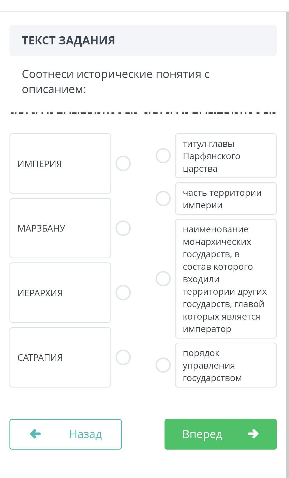Choose radio for 'часть территории империи'
Image resolution: width=289 pixels, height=478 pixels.
(163, 199)
